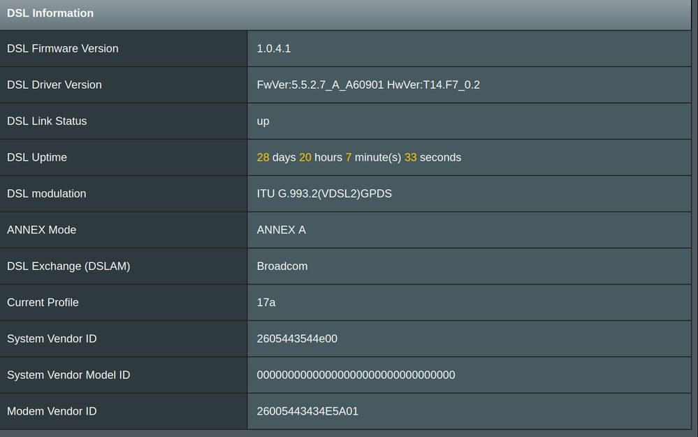Select the System Vendor ID value 2605443544e00
This screenshot has width=698, height=437.
[x=297, y=339]
